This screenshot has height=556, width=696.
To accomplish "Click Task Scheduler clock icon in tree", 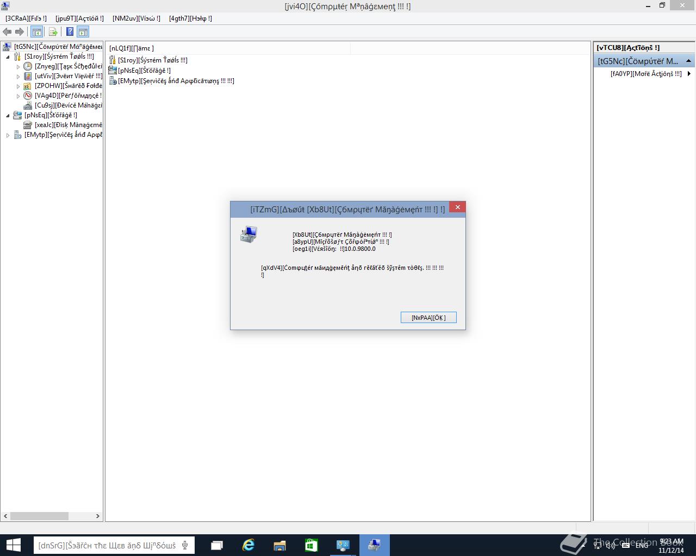I will coord(28,66).
